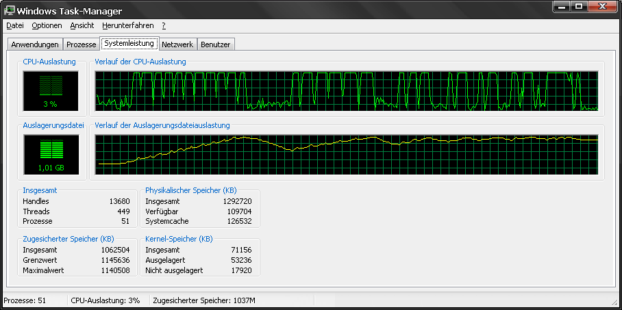Click the Maximalwert value 1140508

pos(116,270)
